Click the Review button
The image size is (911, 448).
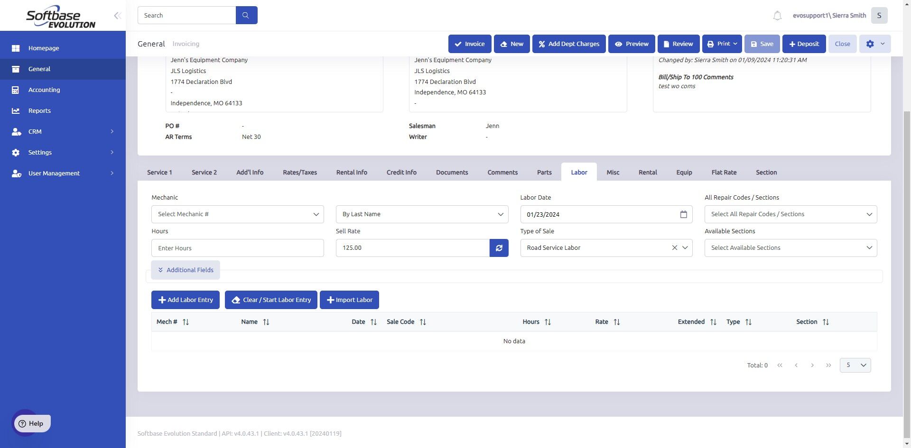coord(679,44)
